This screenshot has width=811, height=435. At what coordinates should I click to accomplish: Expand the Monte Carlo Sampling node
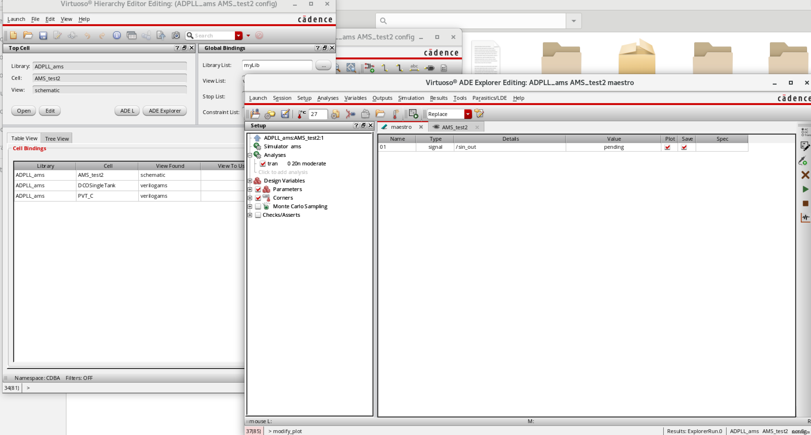[x=250, y=206]
